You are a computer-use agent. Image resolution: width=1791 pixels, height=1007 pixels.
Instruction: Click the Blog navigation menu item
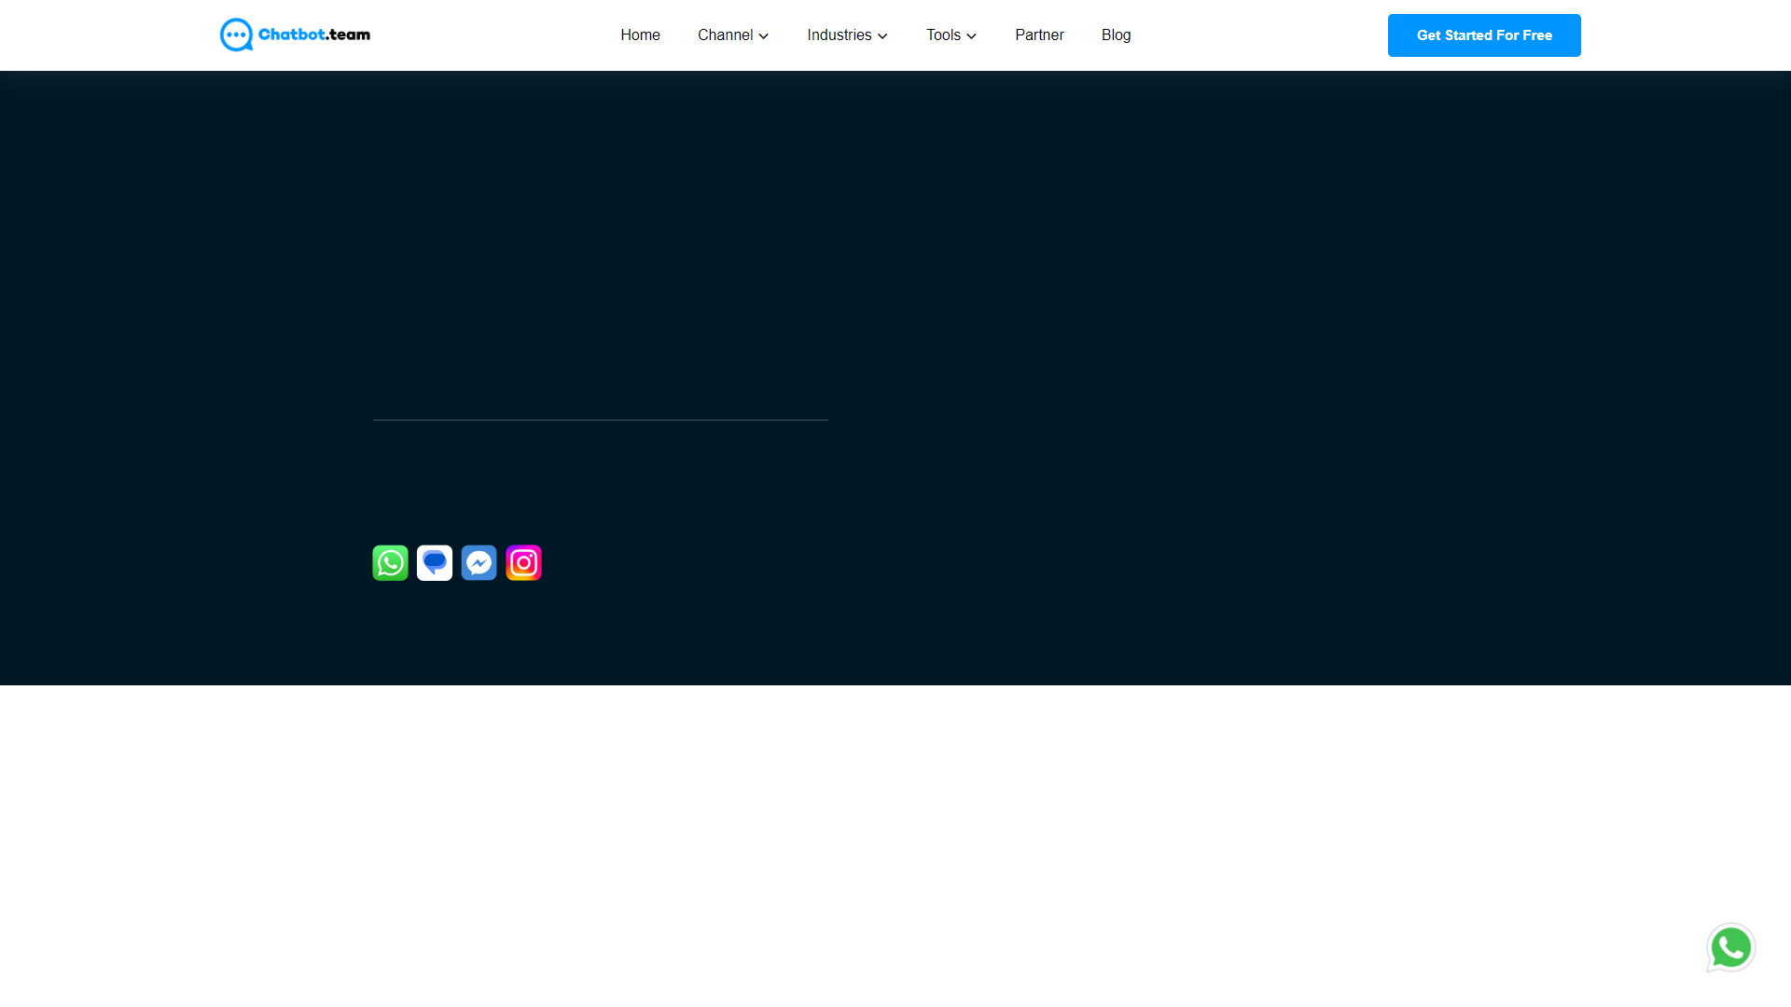(x=1116, y=34)
